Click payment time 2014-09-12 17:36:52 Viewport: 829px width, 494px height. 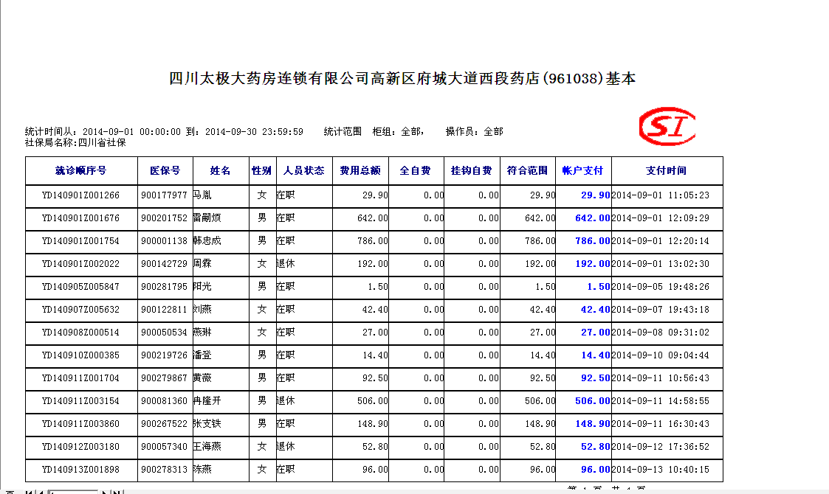coord(661,447)
